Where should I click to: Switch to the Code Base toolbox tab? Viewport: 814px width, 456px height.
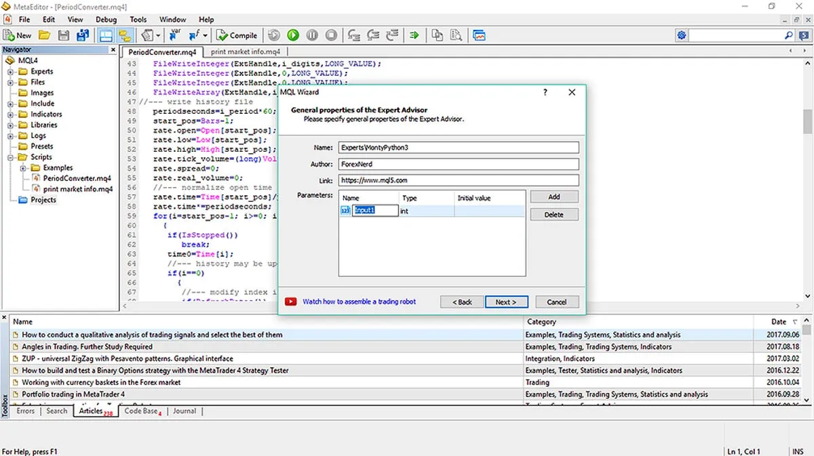(142, 411)
